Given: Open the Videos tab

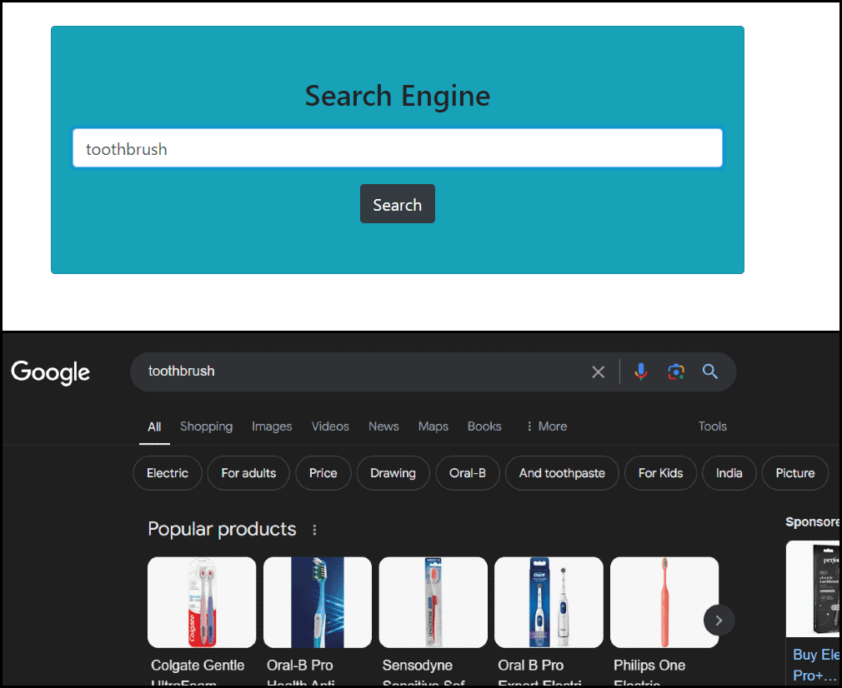Looking at the screenshot, I should point(330,426).
